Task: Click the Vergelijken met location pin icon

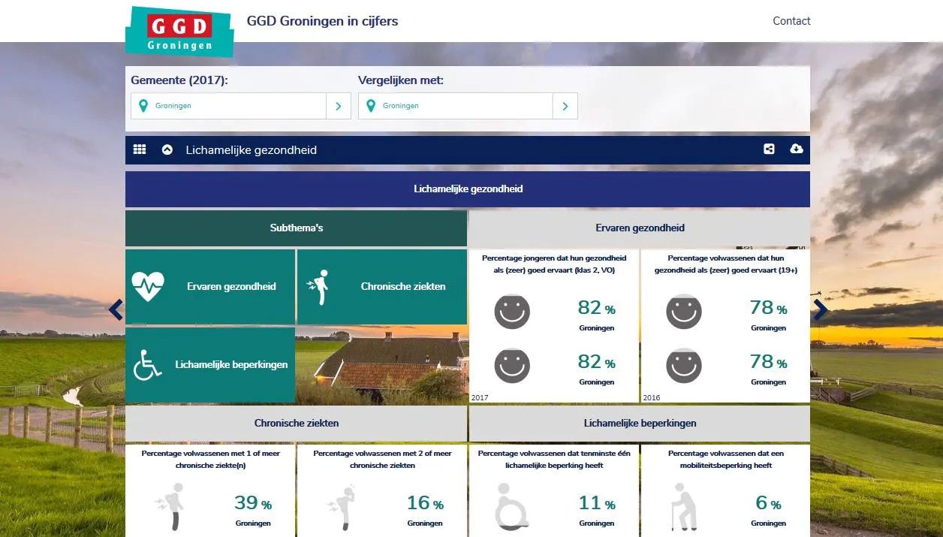Action: (371, 106)
